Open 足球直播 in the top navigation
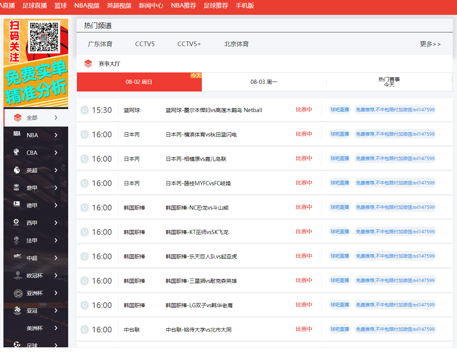 click(35, 6)
